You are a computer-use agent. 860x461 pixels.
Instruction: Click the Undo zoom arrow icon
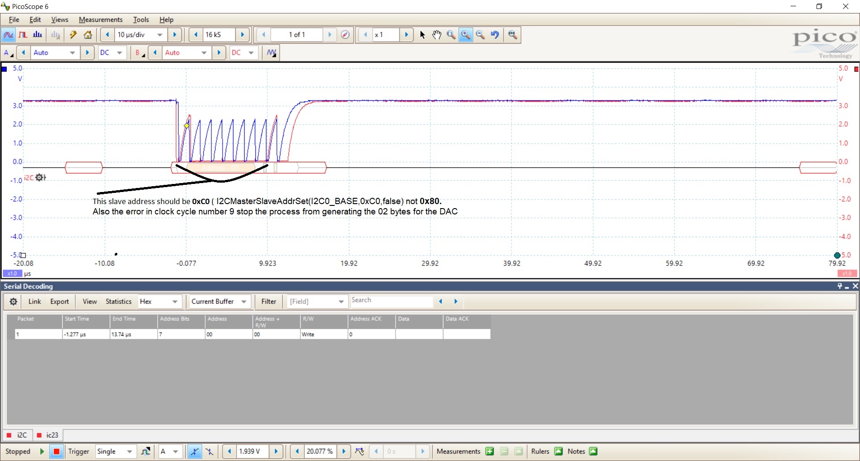tap(495, 35)
